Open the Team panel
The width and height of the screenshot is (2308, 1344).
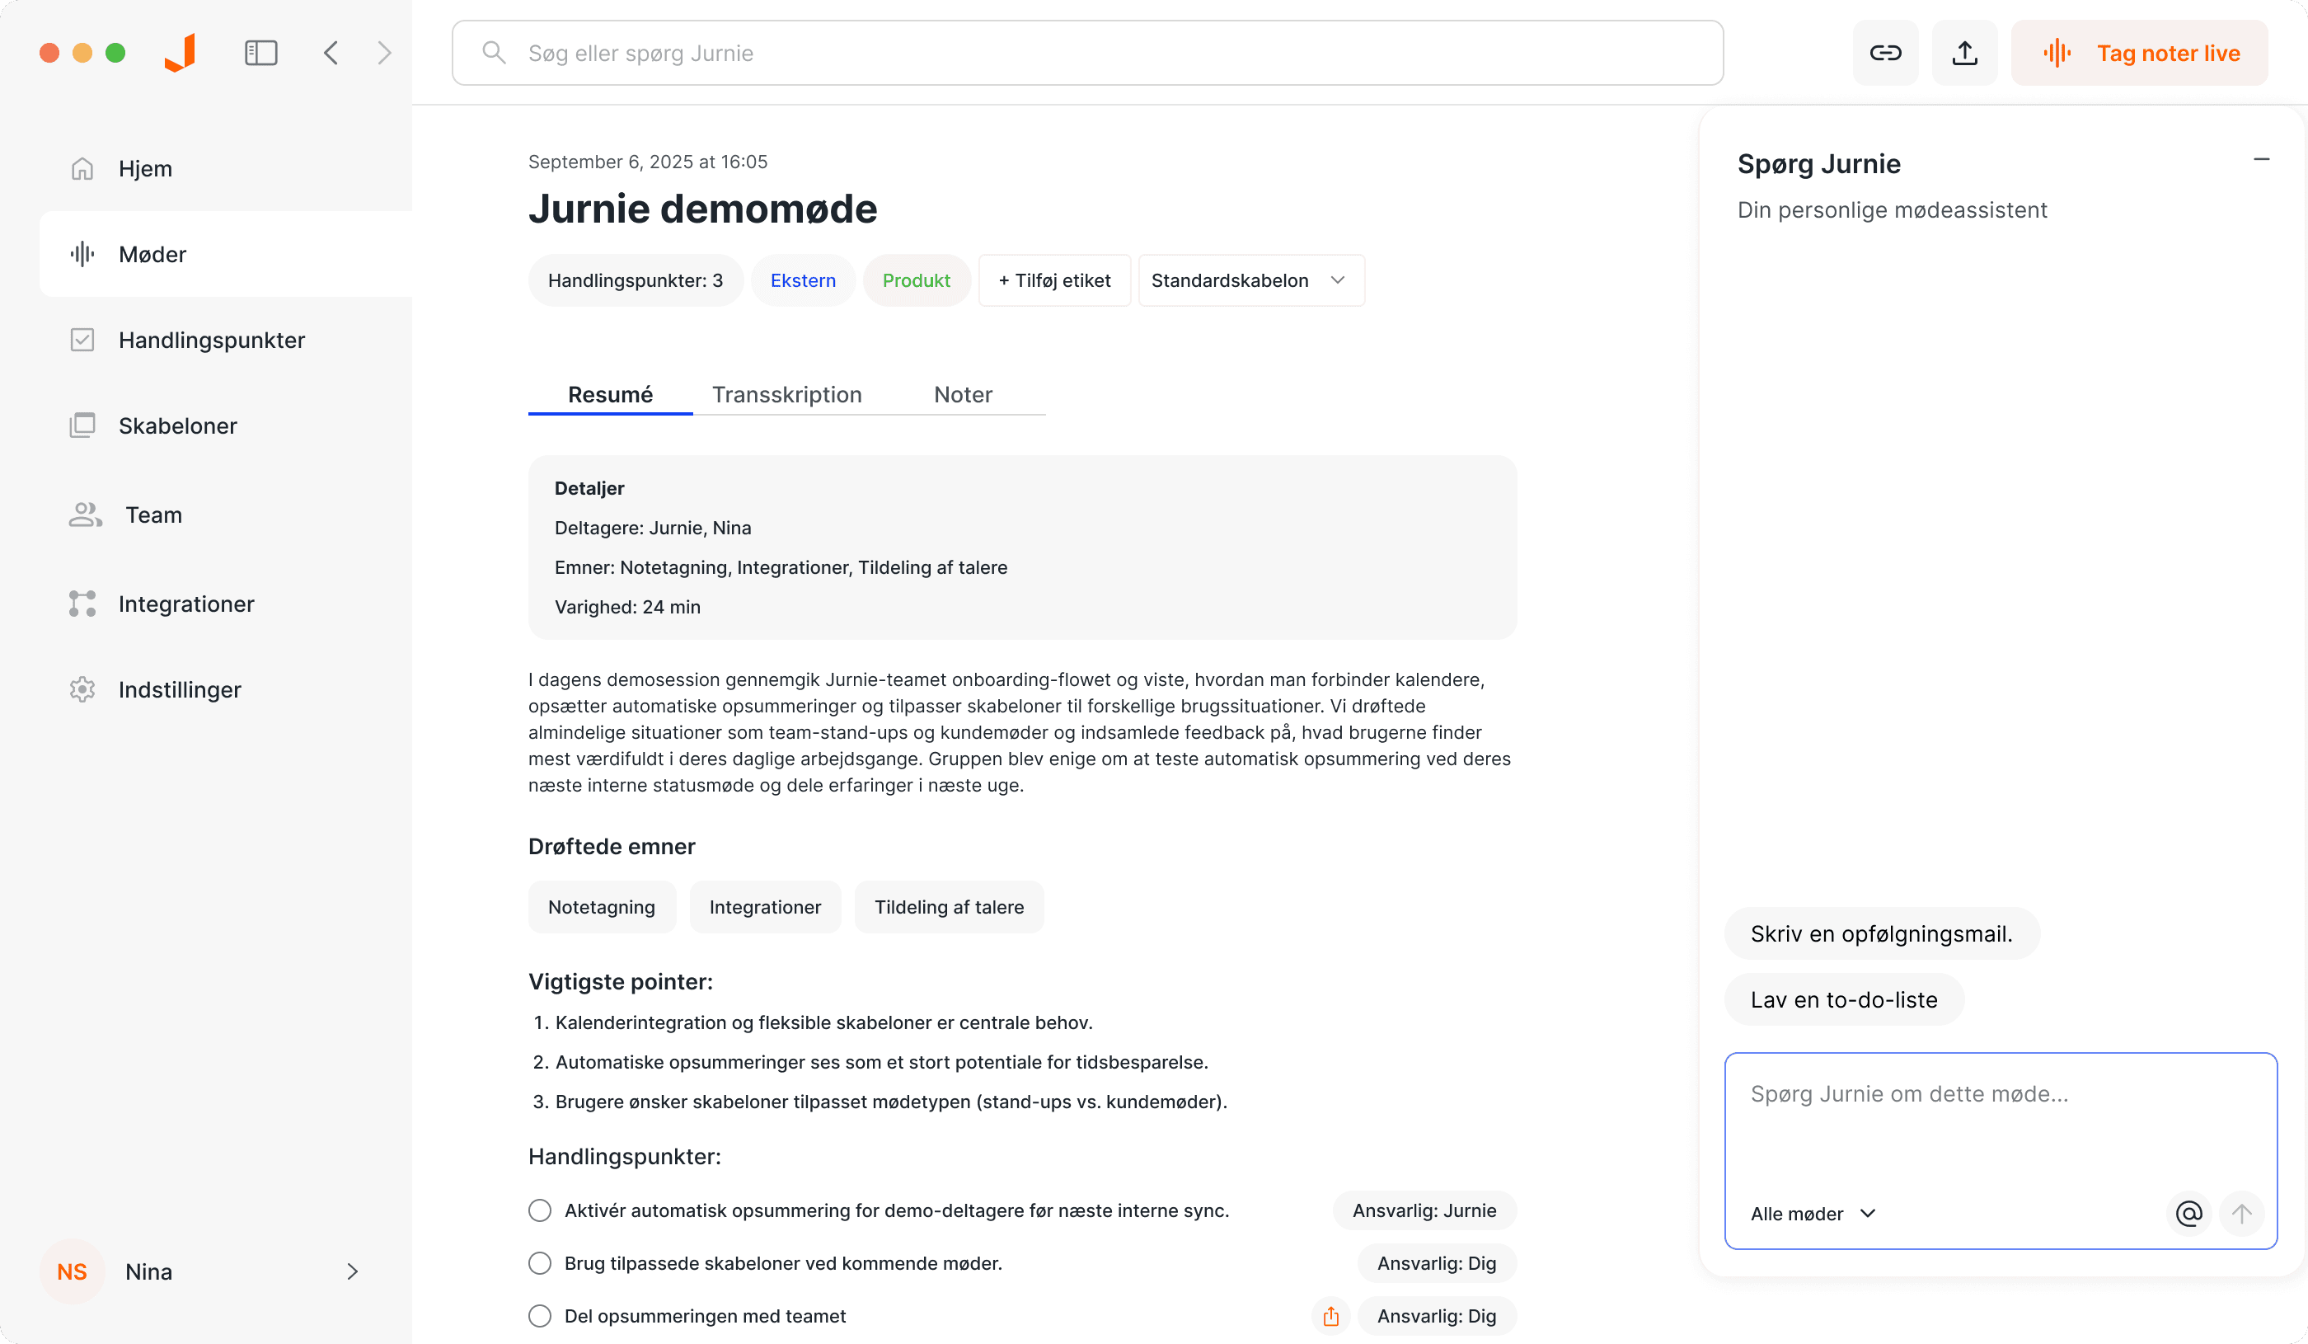[153, 514]
